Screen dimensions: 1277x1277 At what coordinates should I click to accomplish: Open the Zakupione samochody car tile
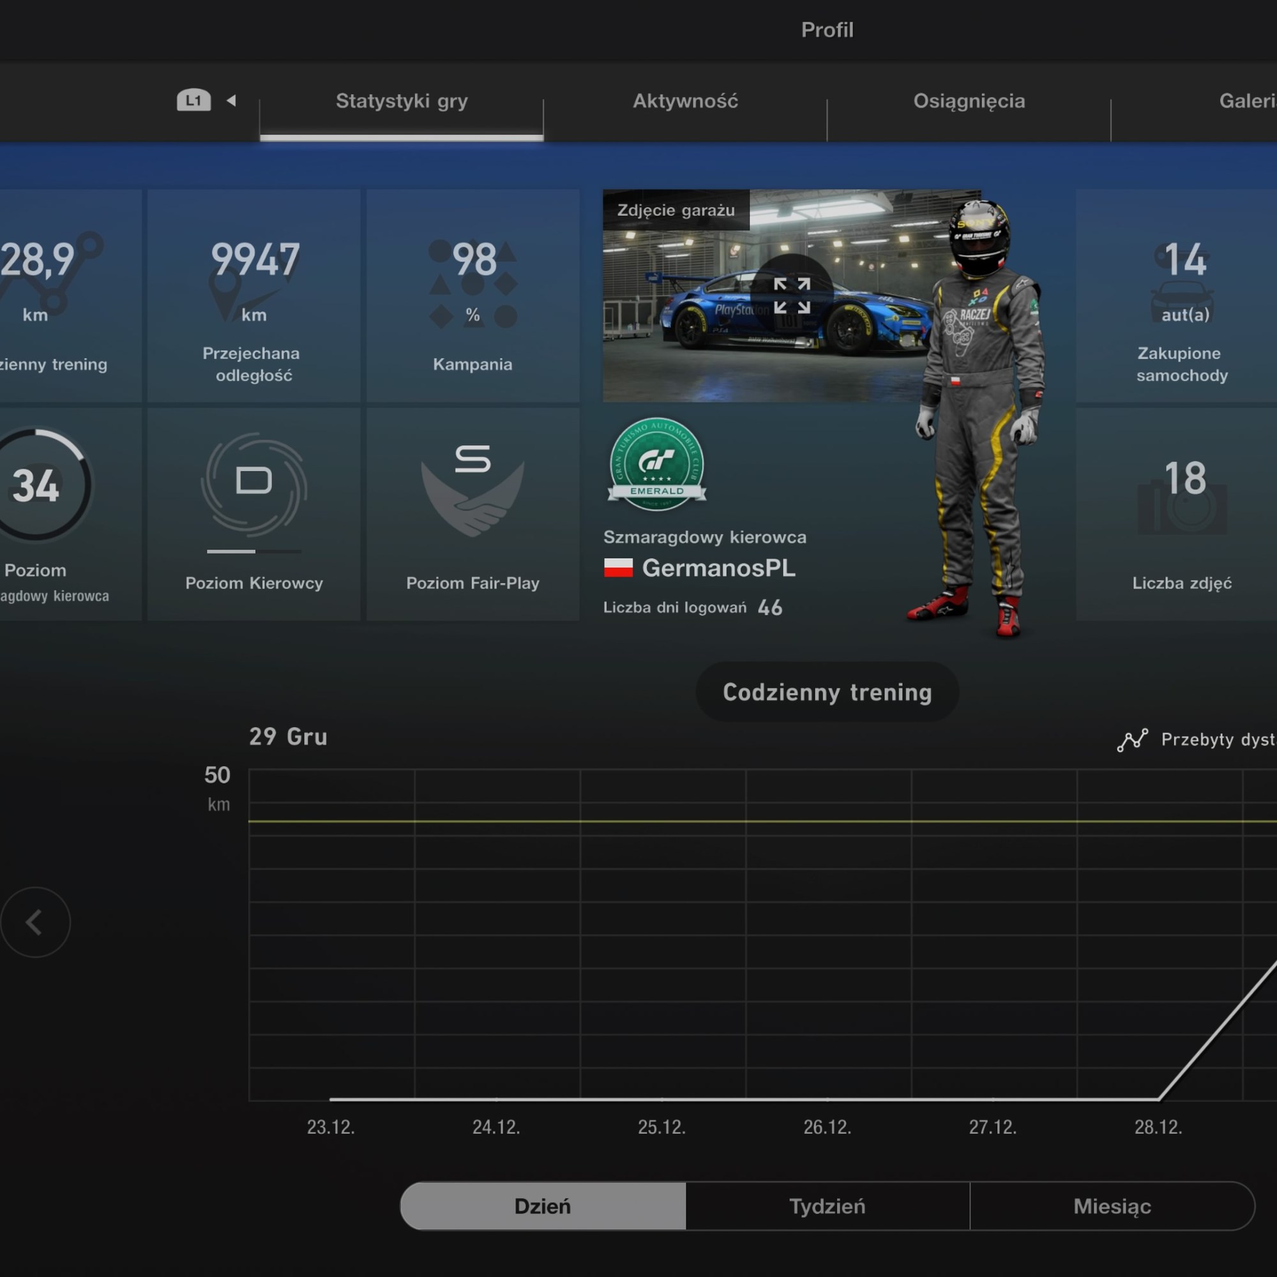pyautogui.click(x=1182, y=296)
